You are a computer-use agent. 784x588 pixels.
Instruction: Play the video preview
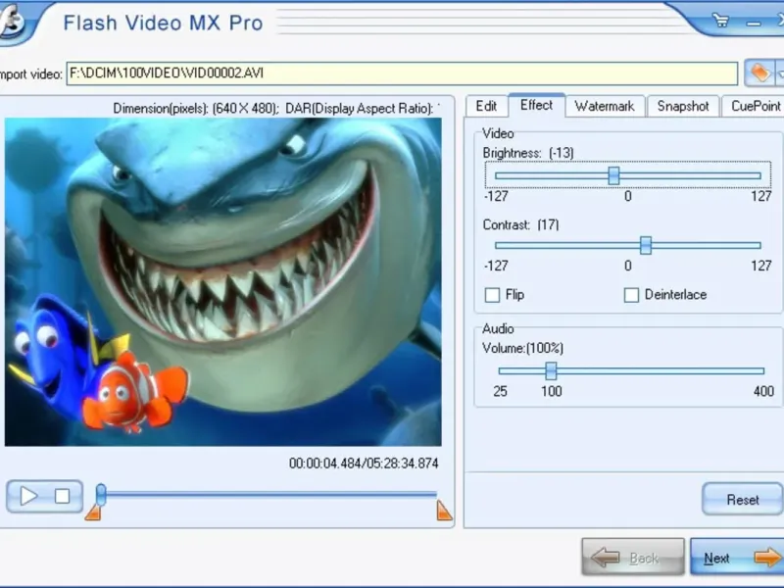pos(28,496)
